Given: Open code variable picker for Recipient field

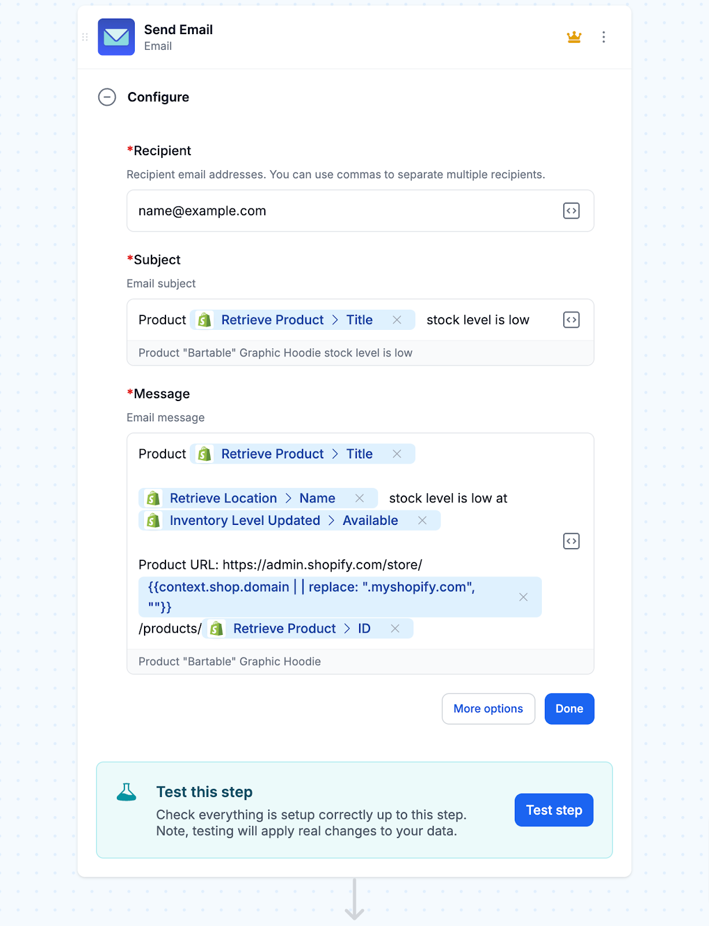Looking at the screenshot, I should point(571,211).
